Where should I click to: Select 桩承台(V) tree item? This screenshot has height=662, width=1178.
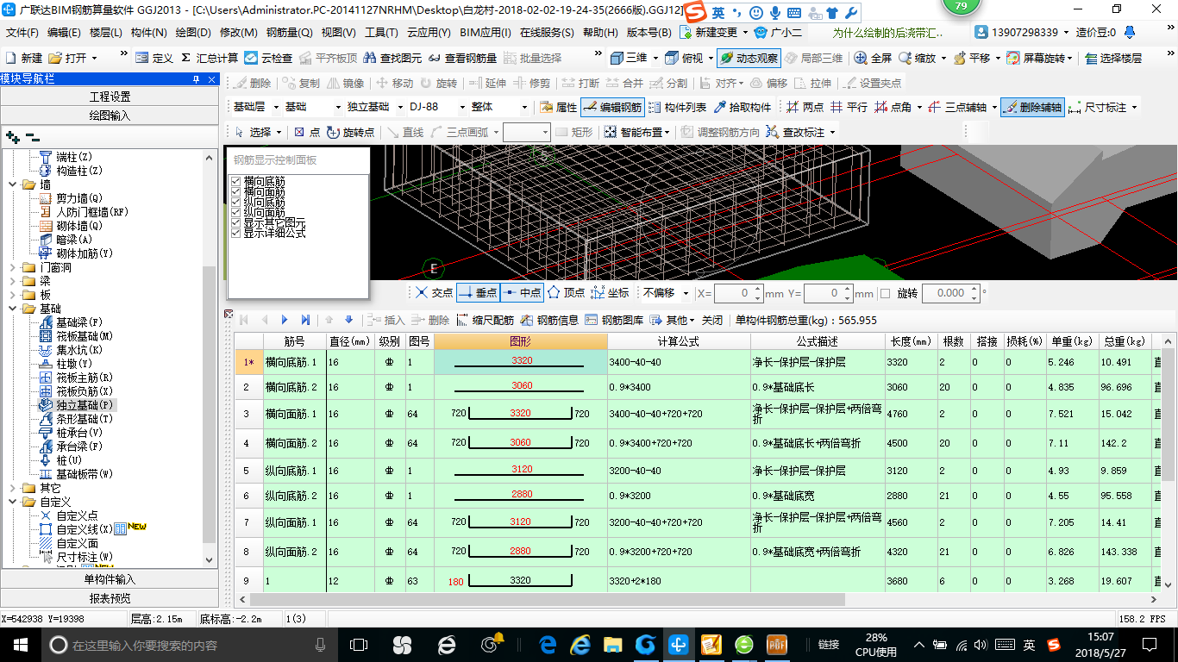[x=72, y=433]
